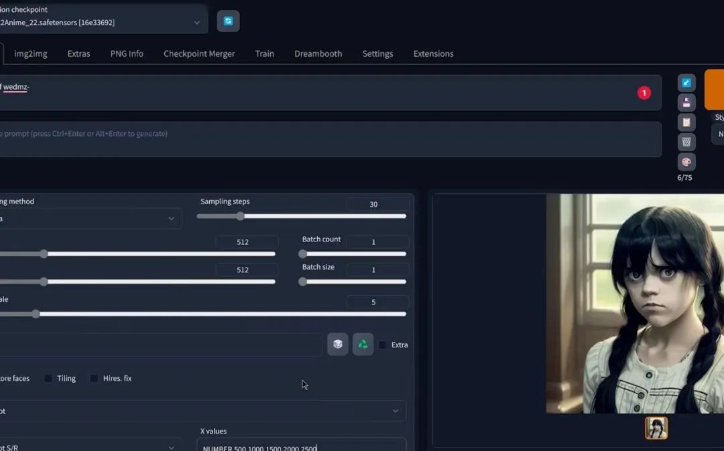Select the generated image thumbnail below preview

(656, 428)
